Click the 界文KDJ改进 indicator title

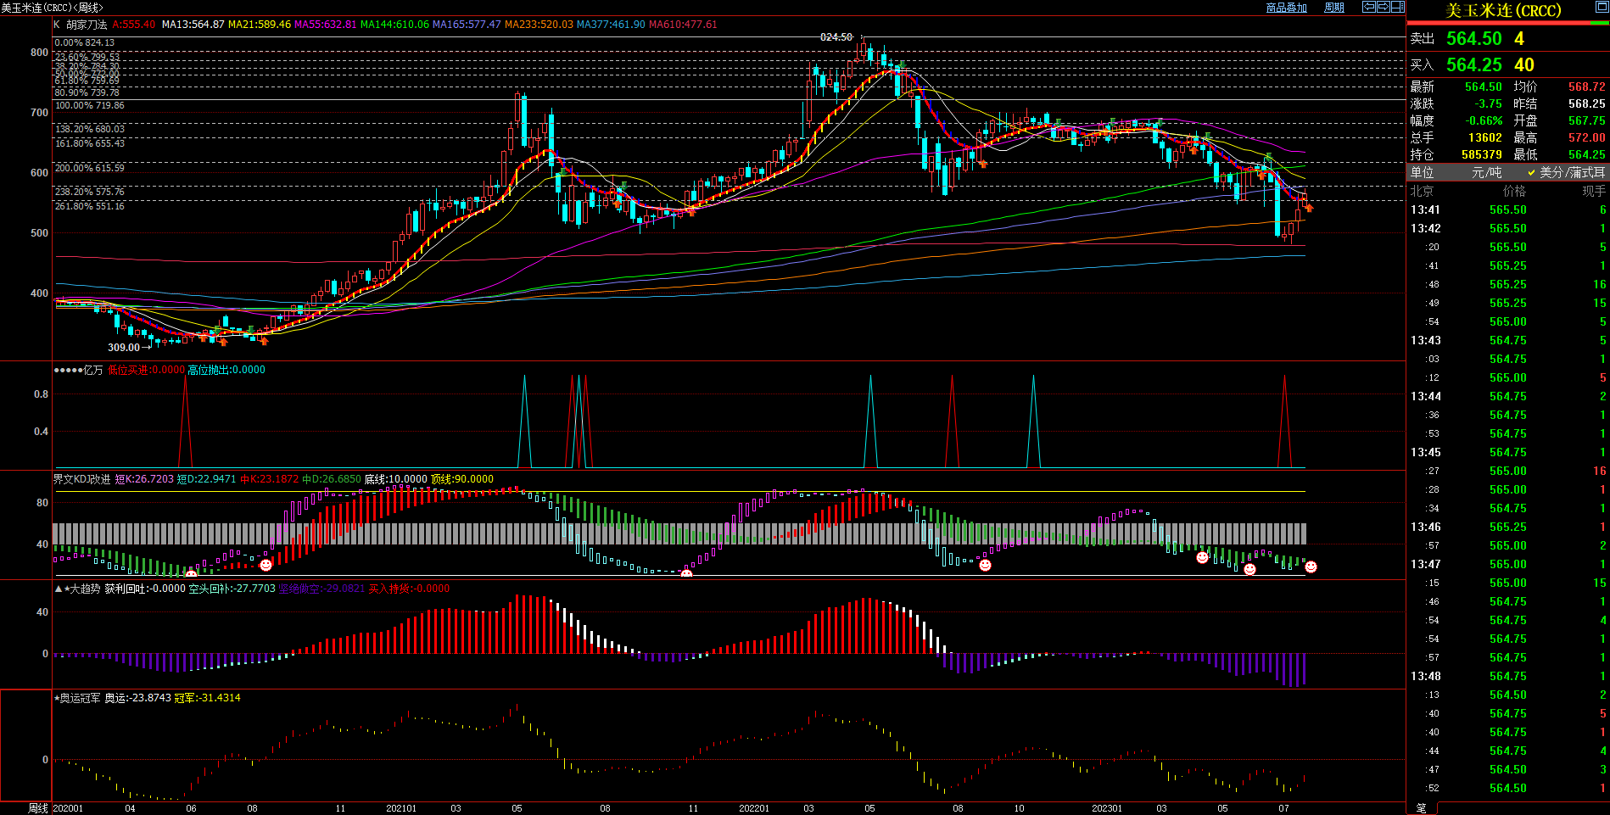pos(81,479)
